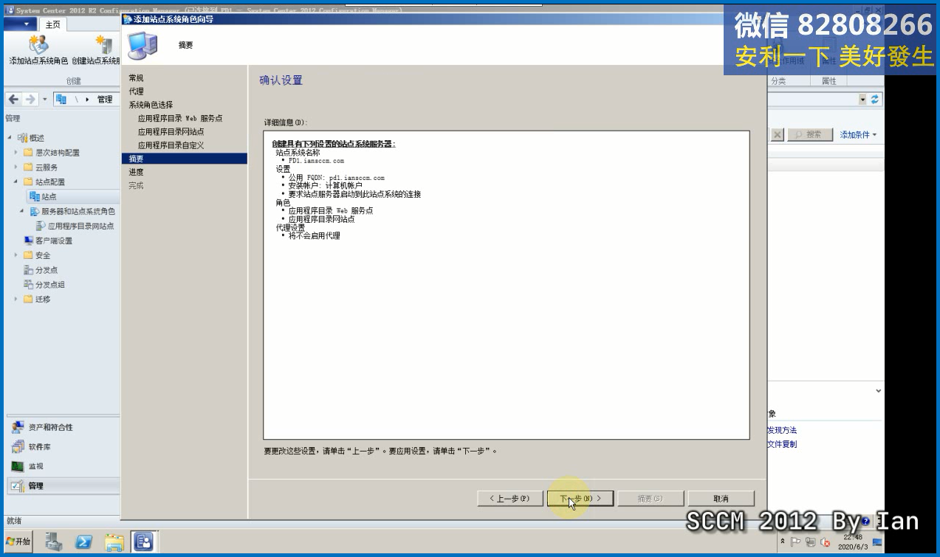Go to wizard step 应用程序目录自定义
This screenshot has width=940, height=557.
pos(171,145)
